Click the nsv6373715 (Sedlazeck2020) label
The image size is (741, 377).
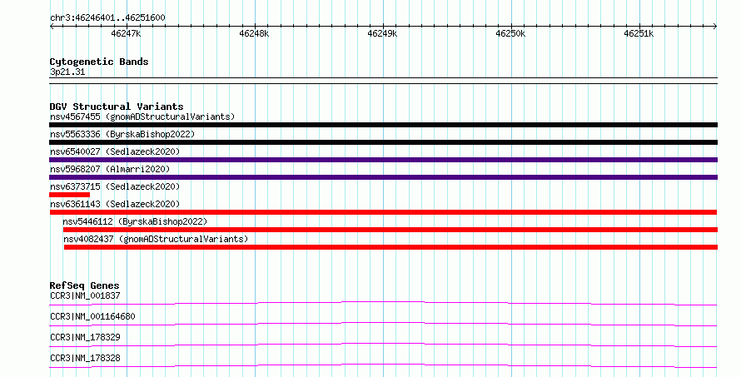point(115,186)
